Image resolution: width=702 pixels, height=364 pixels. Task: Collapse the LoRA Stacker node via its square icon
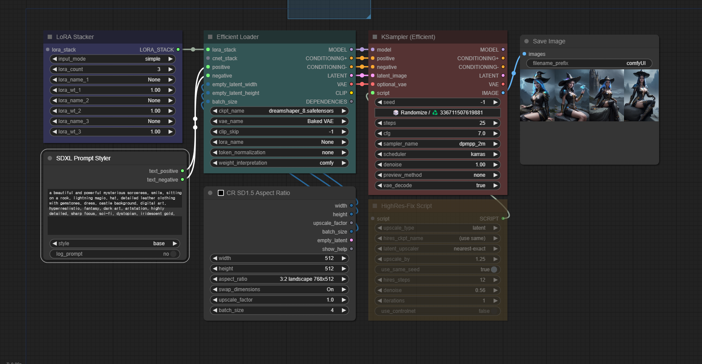coord(50,37)
